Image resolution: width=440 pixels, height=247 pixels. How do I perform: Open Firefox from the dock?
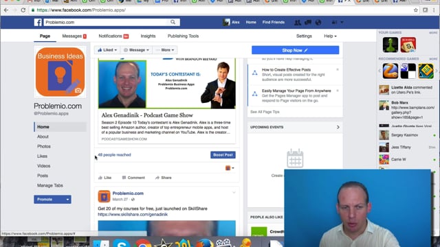(x=205, y=243)
